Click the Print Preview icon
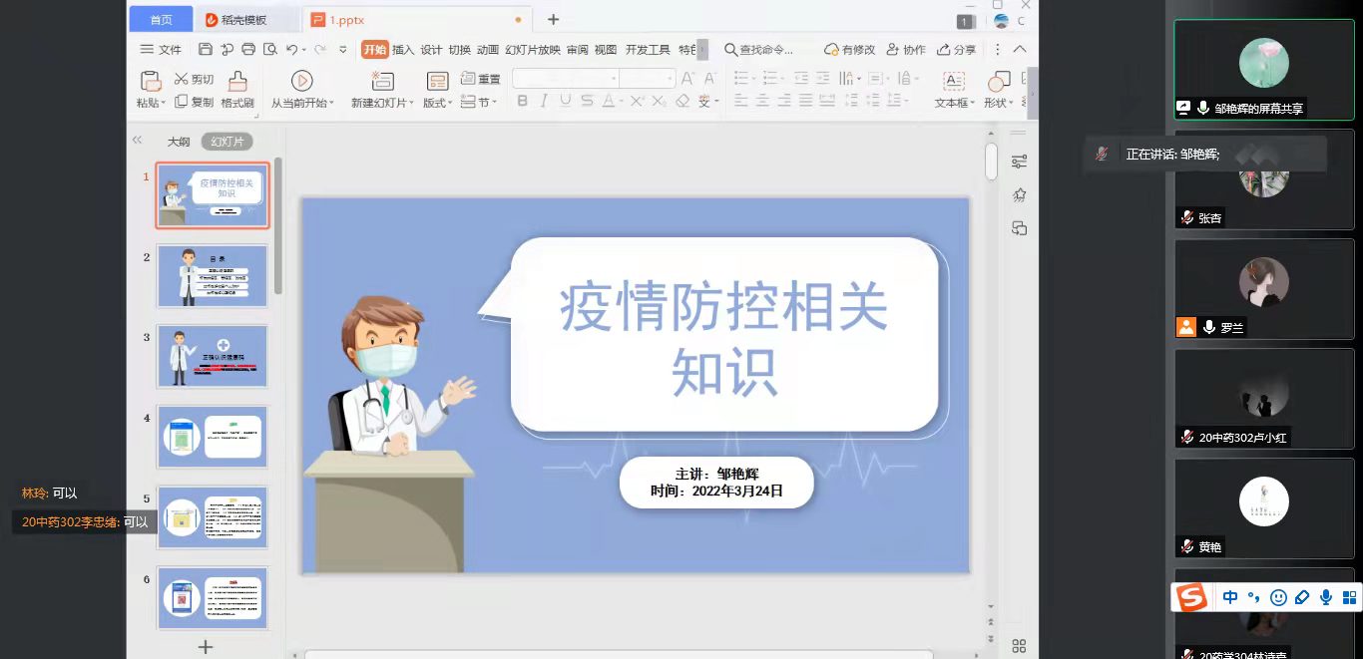 (x=270, y=49)
